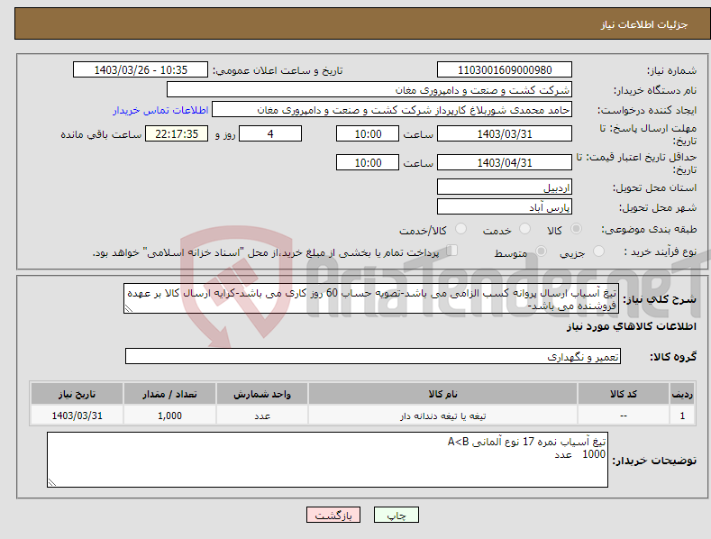The image size is (711, 539).
Task: Click the remaining time field 22:17:35
Action: [x=177, y=133]
